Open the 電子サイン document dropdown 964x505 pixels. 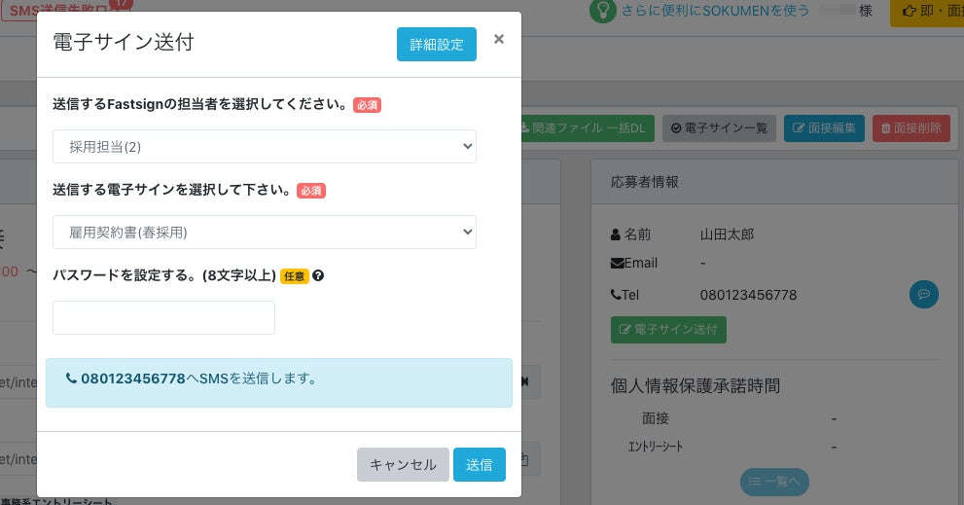pyautogui.click(x=265, y=233)
